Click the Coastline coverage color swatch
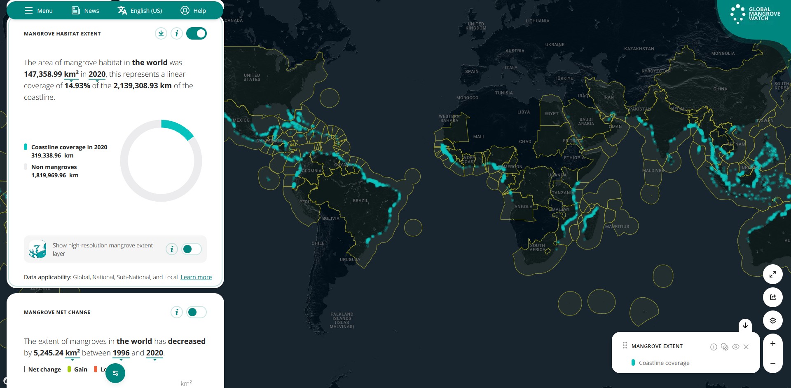This screenshot has width=791, height=388. coord(633,363)
